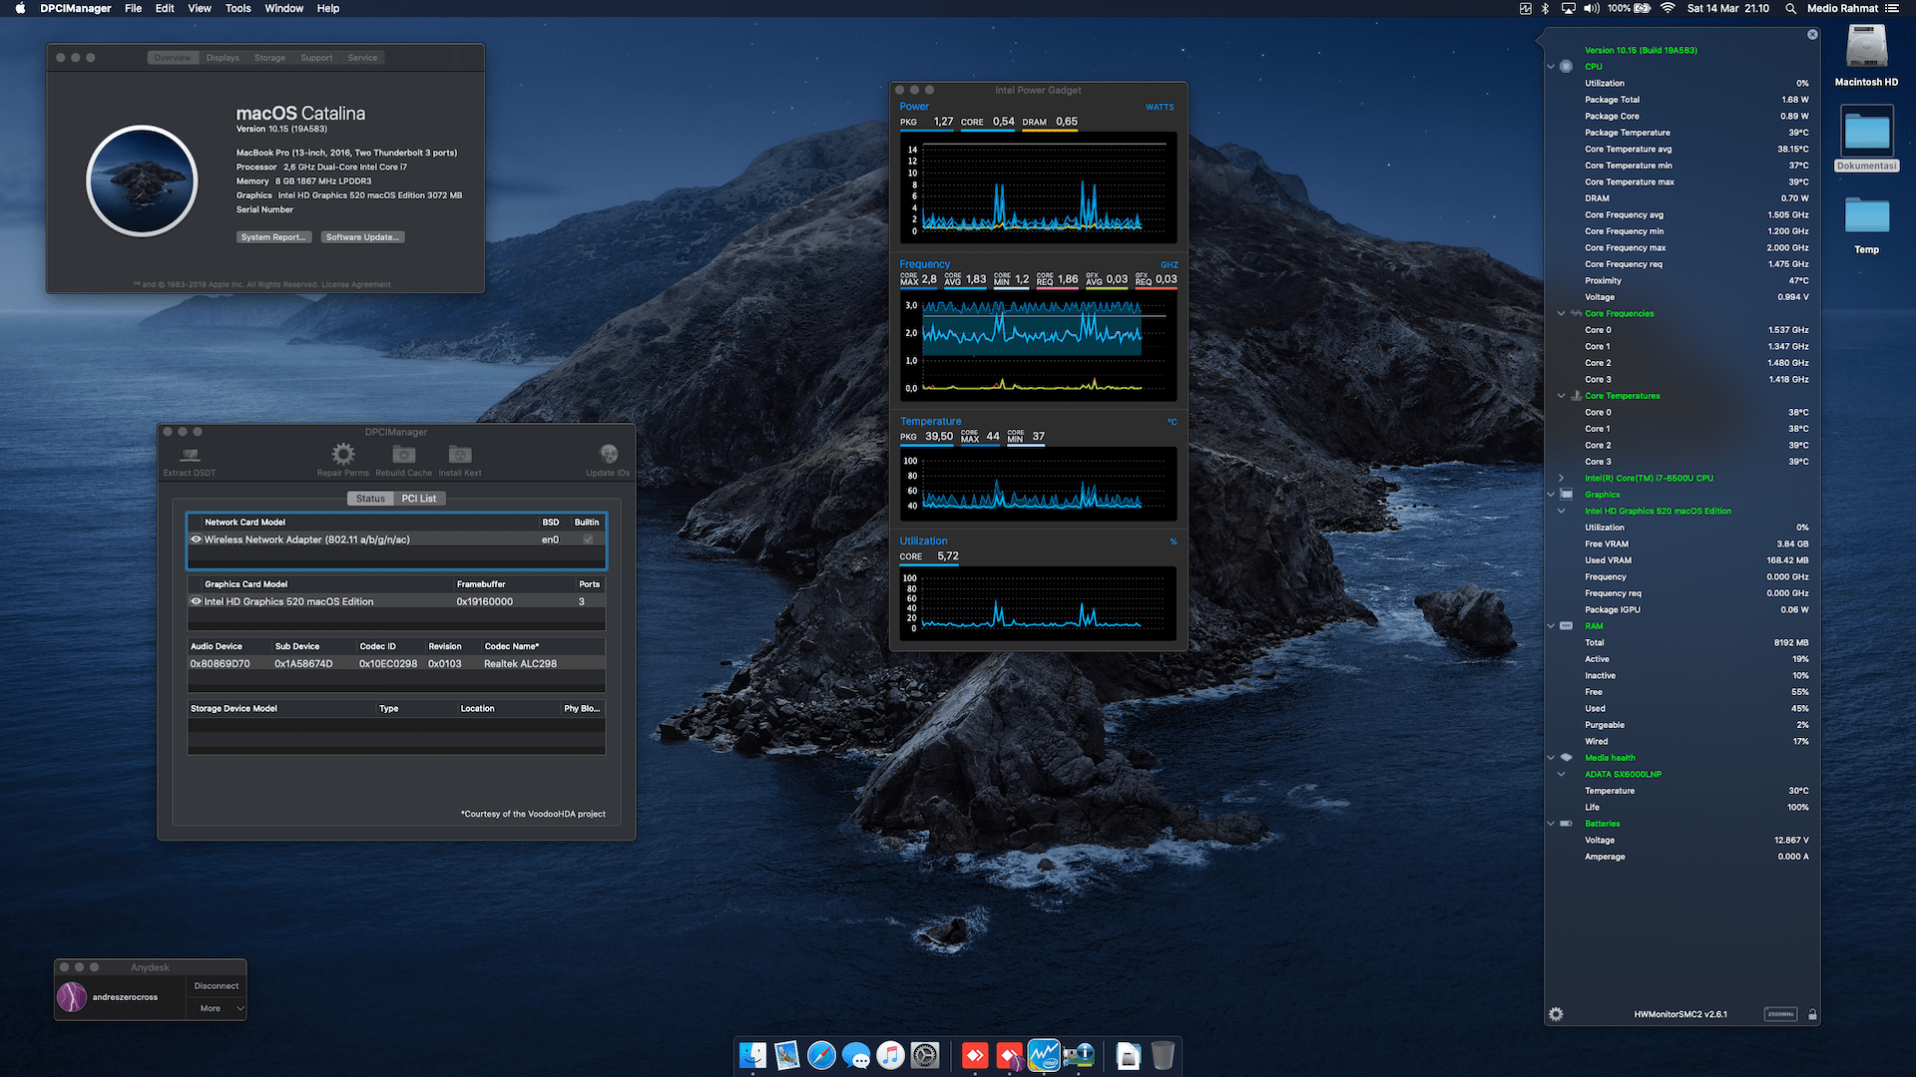The width and height of the screenshot is (1916, 1077).
Task: Click the Install Kext icon
Action: point(460,455)
